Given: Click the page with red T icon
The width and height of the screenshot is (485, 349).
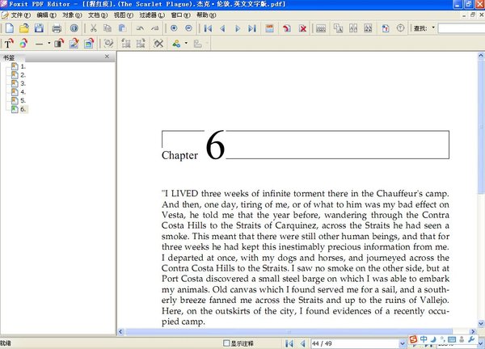Looking at the screenshot, I should tap(385, 28).
